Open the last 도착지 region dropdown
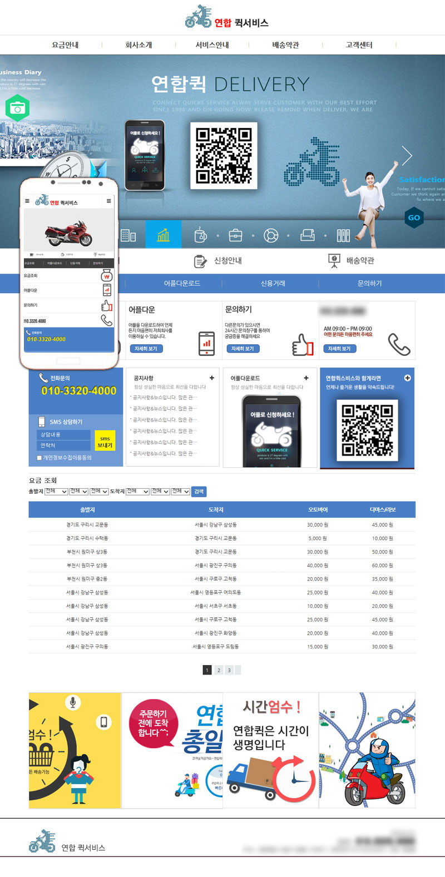The image size is (445, 877). point(180,492)
